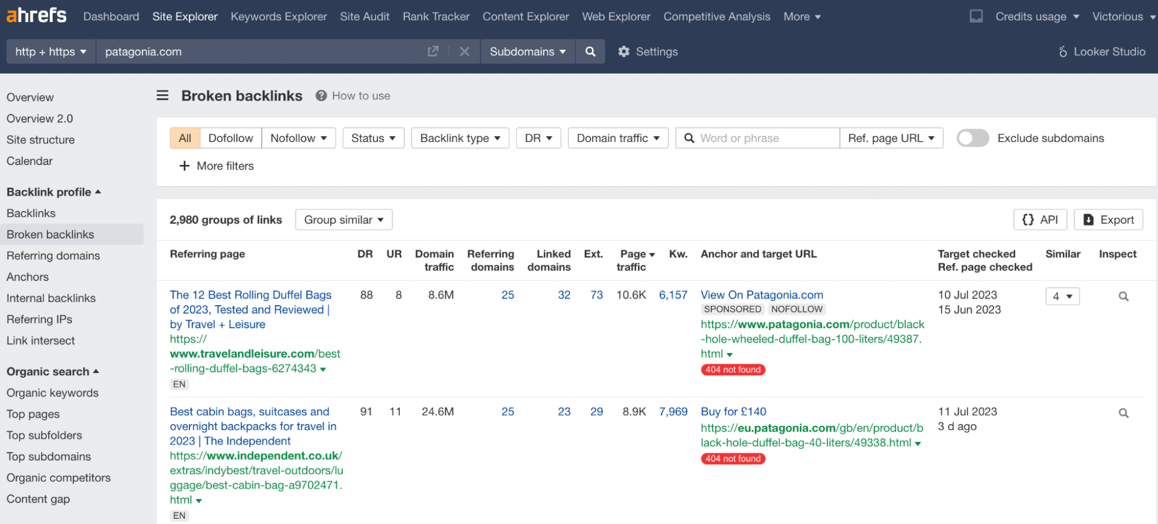Open Ref. page URL dropdown
The height and width of the screenshot is (524, 1158).
tap(891, 138)
